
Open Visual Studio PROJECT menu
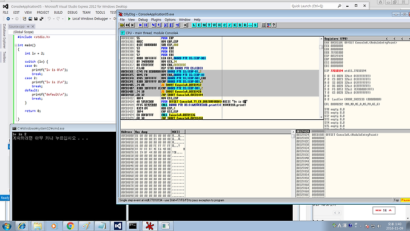tap(43, 13)
